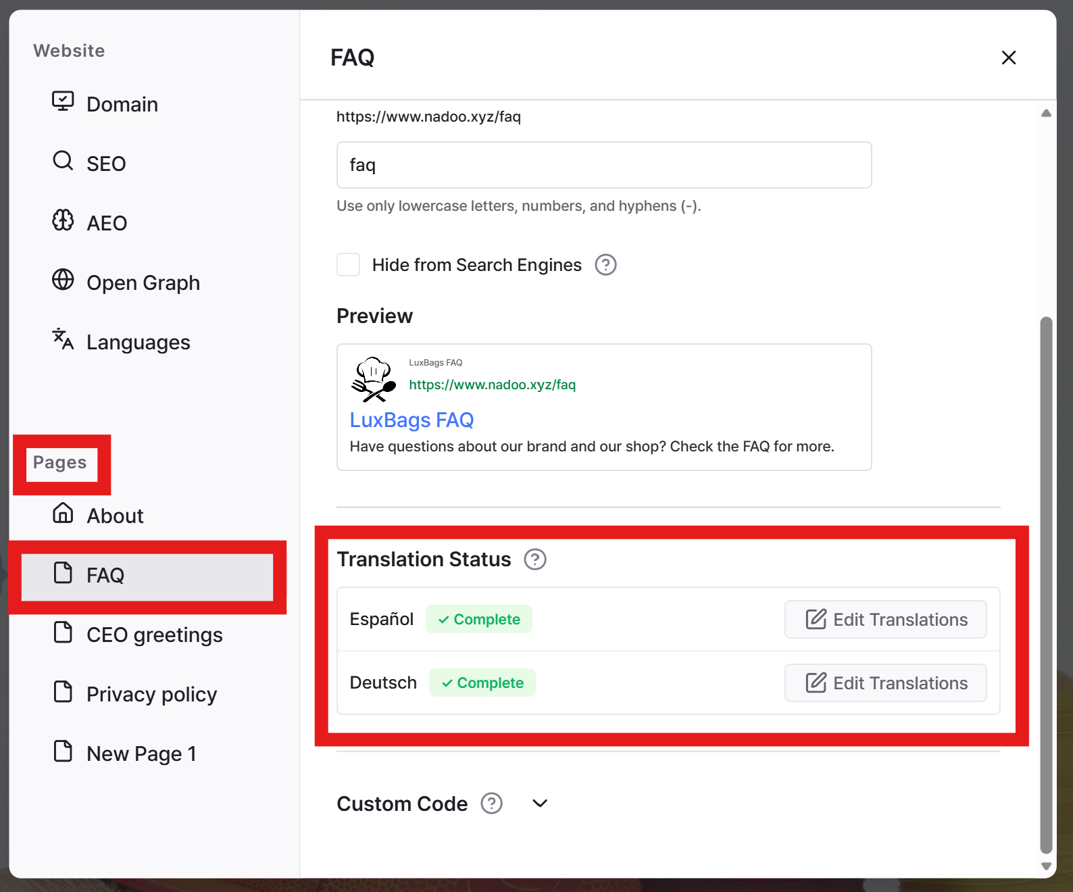The image size is (1073, 892).
Task: Expand the Custom Code section chevron
Action: pyautogui.click(x=539, y=803)
